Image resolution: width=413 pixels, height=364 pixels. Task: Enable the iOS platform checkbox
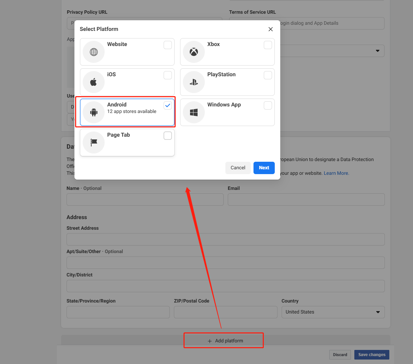[168, 75]
